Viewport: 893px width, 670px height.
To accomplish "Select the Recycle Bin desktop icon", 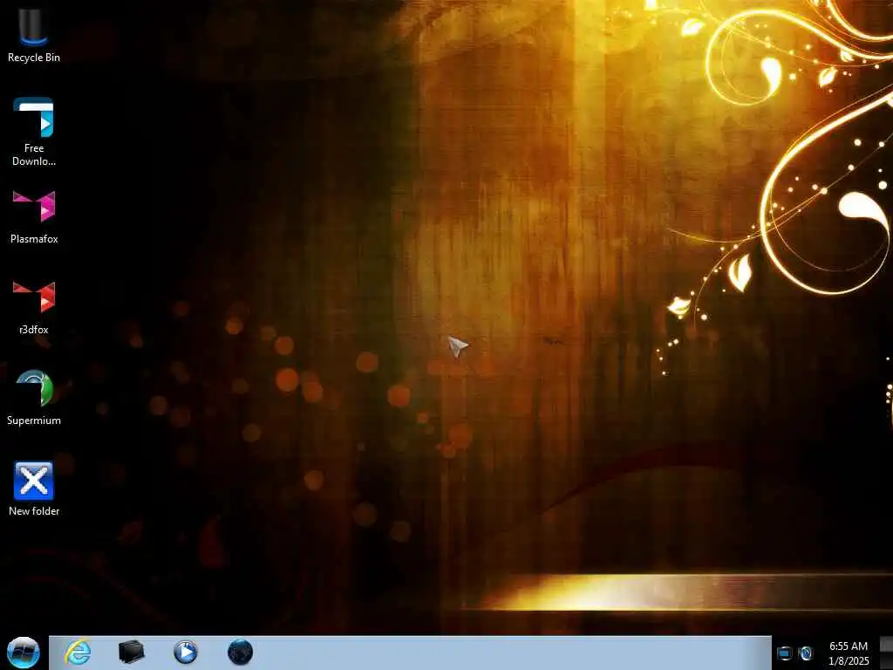I will (x=34, y=34).
